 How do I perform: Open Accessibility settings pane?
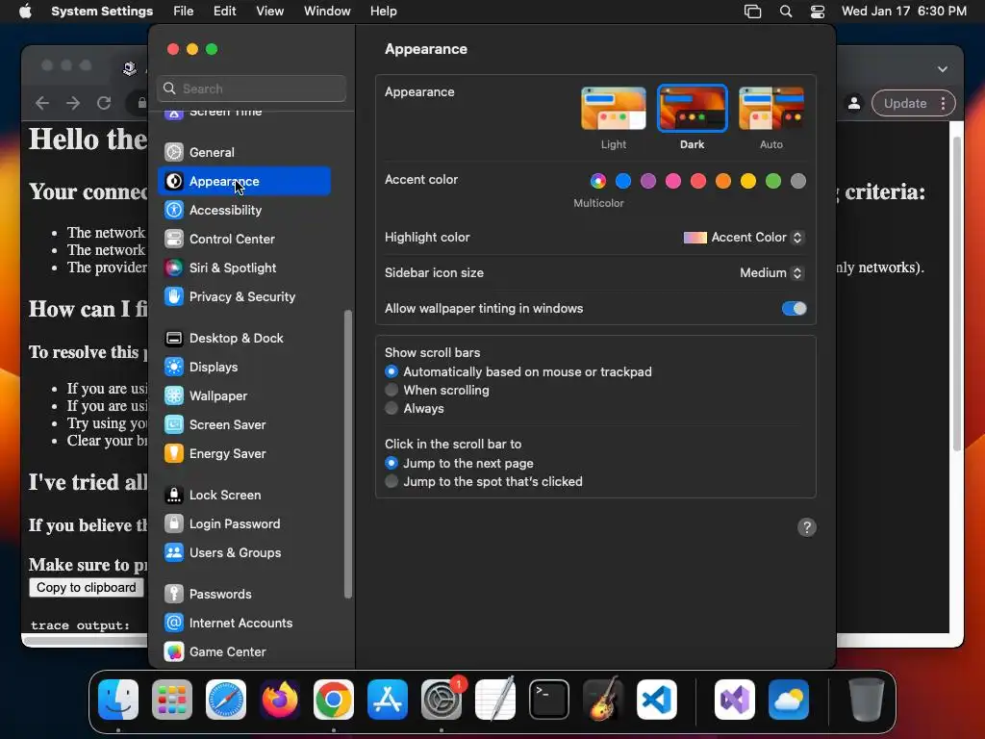pyautogui.click(x=243, y=210)
